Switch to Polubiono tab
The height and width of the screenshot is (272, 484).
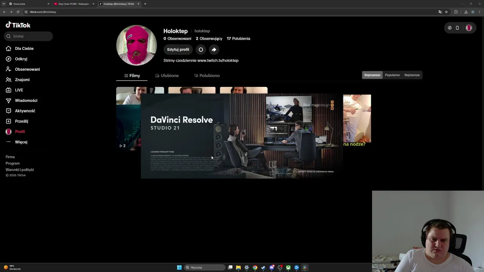coord(207,76)
